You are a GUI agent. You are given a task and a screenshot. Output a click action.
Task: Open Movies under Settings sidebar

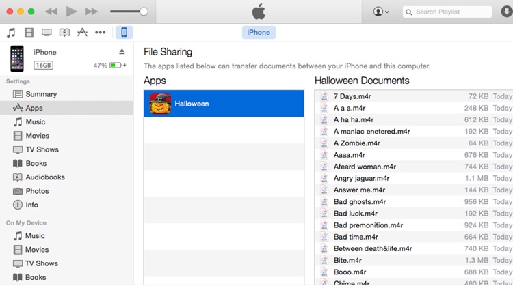(x=66, y=136)
